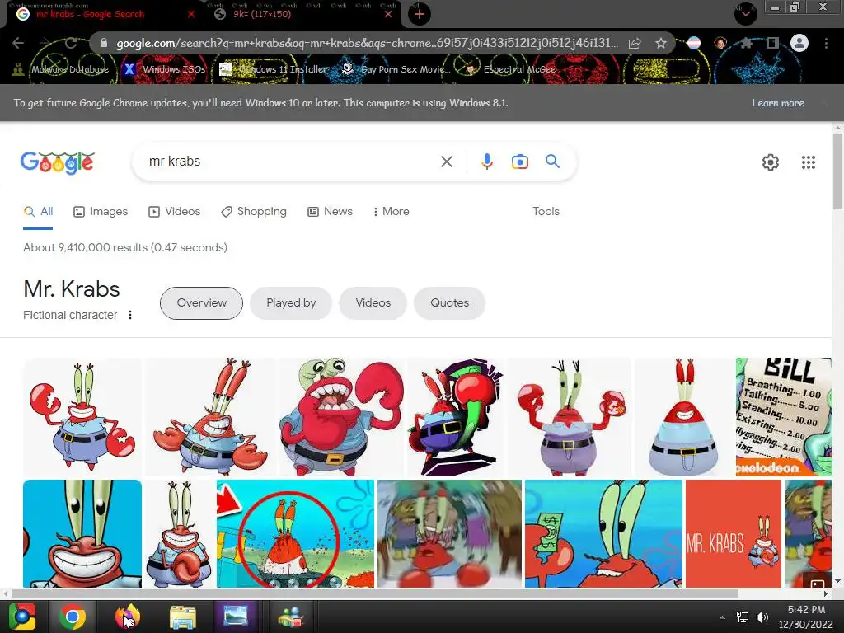The image size is (844, 633).
Task: Open tab search dropdown arrow
Action: click(745, 13)
